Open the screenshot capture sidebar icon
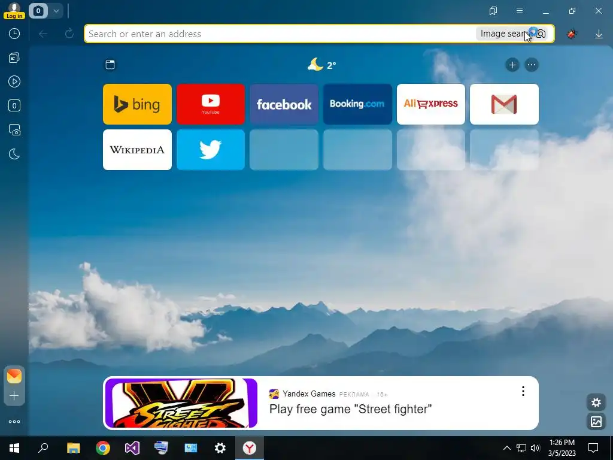 (x=14, y=130)
